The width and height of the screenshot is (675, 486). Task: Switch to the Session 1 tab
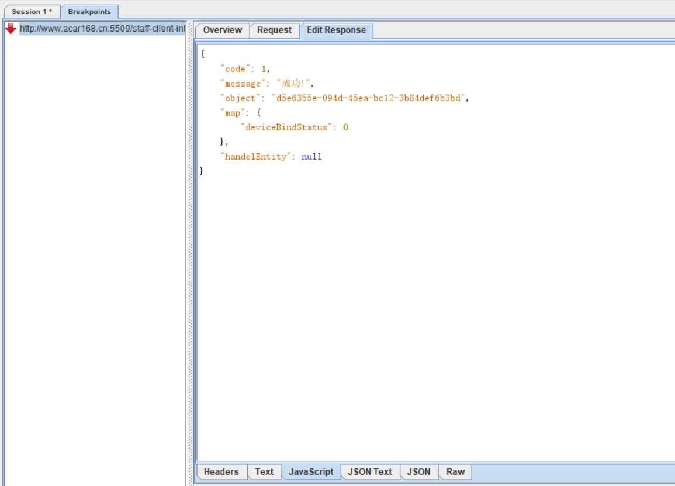pos(32,12)
